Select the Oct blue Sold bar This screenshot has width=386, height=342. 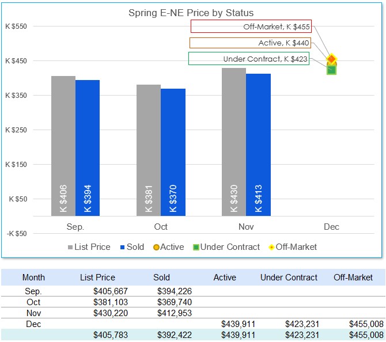coord(173,152)
